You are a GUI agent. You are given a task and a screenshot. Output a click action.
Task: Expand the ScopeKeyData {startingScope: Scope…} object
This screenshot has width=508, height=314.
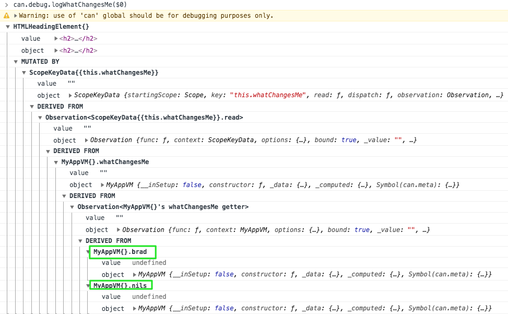click(x=70, y=95)
